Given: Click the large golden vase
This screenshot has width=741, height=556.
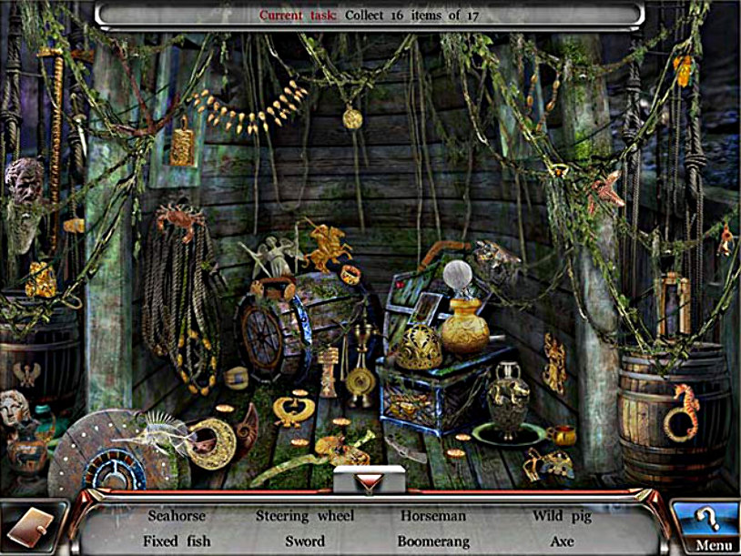Looking at the screenshot, I should [x=465, y=327].
